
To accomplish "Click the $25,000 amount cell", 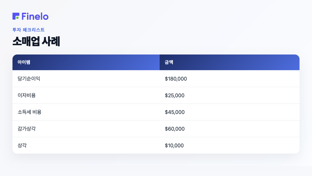I will (174, 95).
